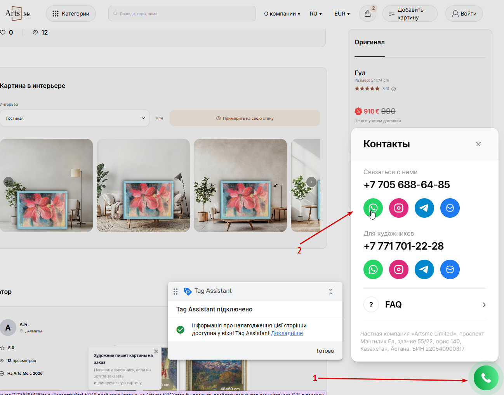This screenshot has width=504, height=395.
Task: Click the price '910 €'
Action: pos(372,111)
